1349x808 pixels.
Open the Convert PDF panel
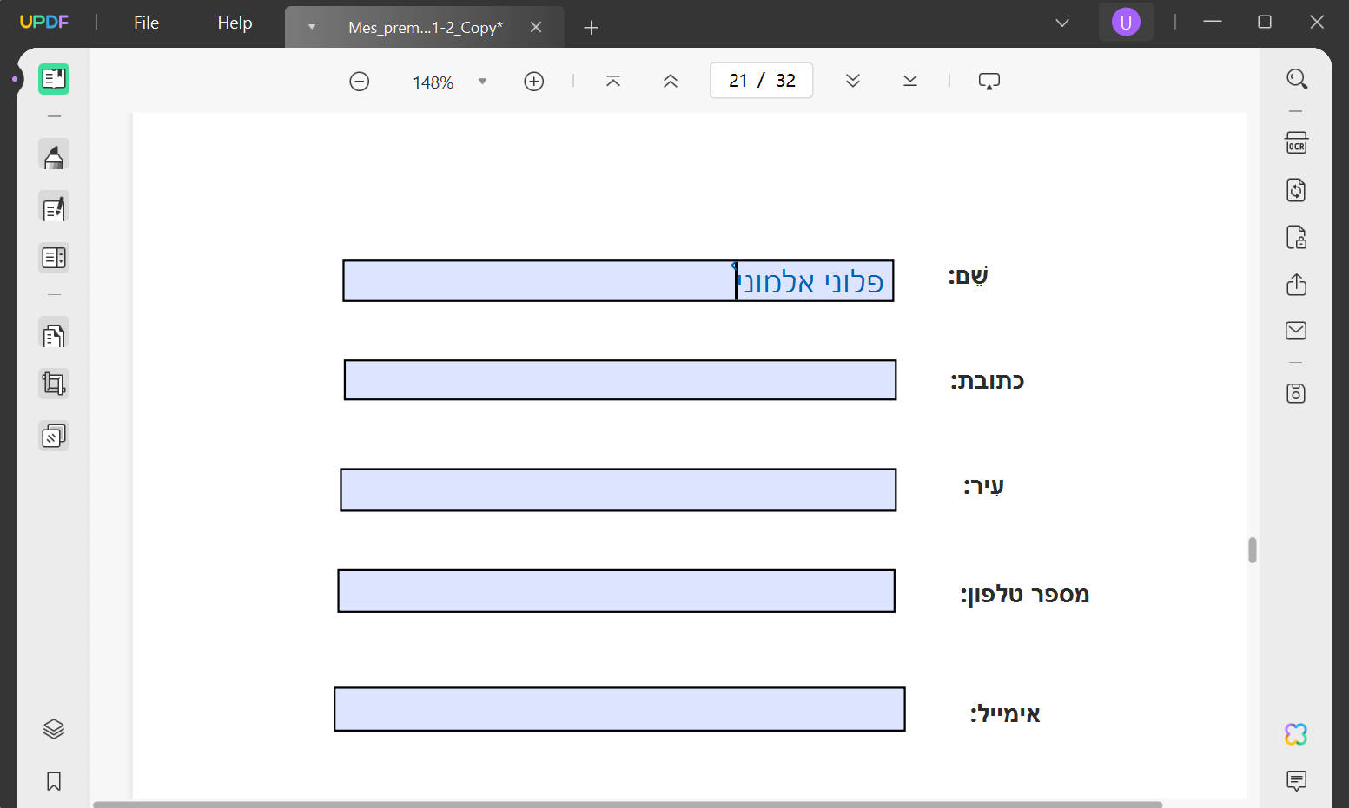click(x=1296, y=189)
